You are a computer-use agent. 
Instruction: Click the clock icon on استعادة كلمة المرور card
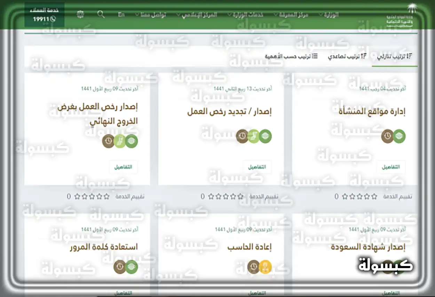(120, 267)
